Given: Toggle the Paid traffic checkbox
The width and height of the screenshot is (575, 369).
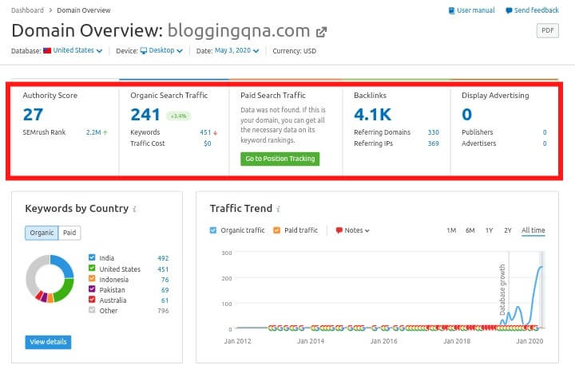Looking at the screenshot, I should pyautogui.click(x=277, y=230).
